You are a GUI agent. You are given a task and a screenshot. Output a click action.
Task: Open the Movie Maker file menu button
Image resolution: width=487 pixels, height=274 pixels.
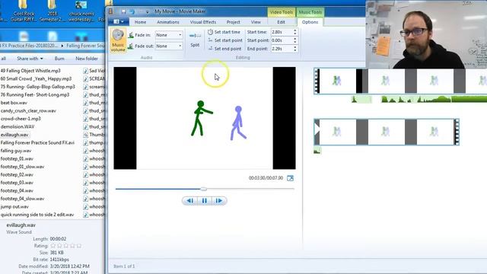119,22
